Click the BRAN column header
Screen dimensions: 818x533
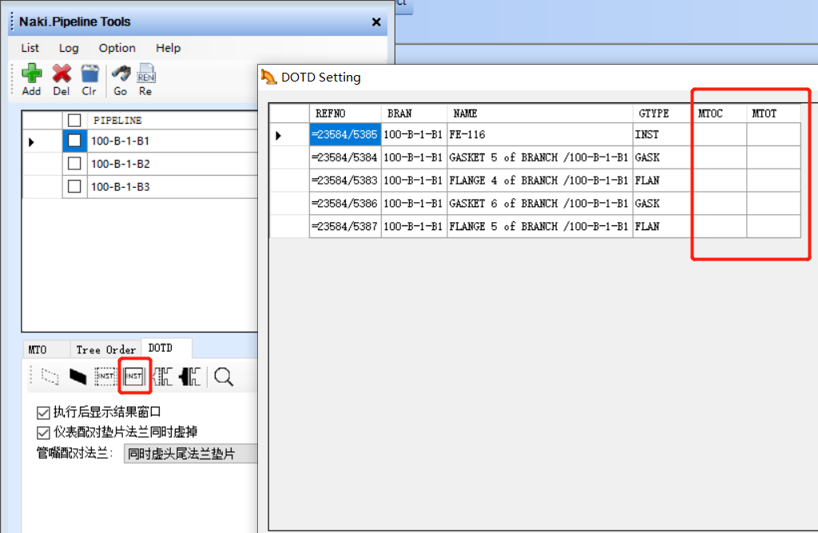[415, 113]
